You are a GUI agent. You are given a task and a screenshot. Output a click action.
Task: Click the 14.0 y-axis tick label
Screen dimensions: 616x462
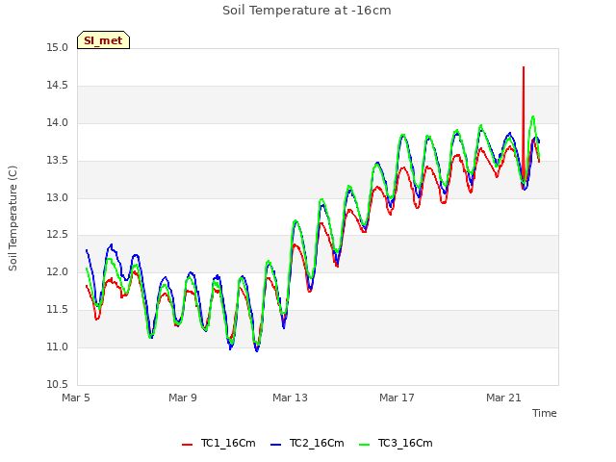(58, 123)
